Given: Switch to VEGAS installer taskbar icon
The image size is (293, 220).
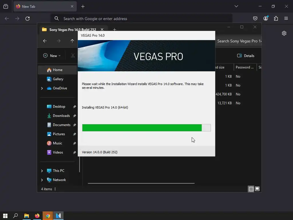Looking at the screenshot, I should pyautogui.click(x=58, y=216).
